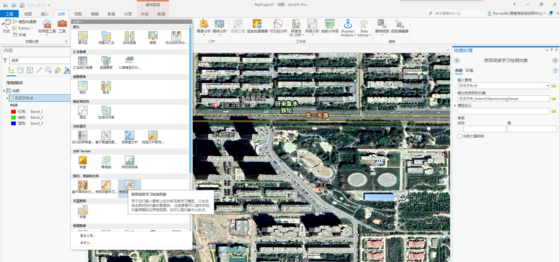This screenshot has width=560, height=262.
Task: Click browse folder icon beside 模型定义
Action: point(554,111)
